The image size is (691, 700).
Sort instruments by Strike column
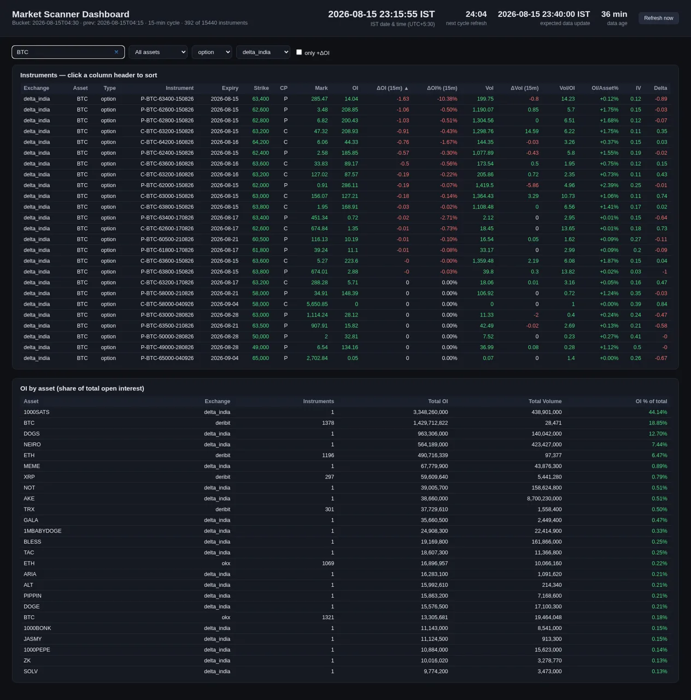[x=261, y=88]
